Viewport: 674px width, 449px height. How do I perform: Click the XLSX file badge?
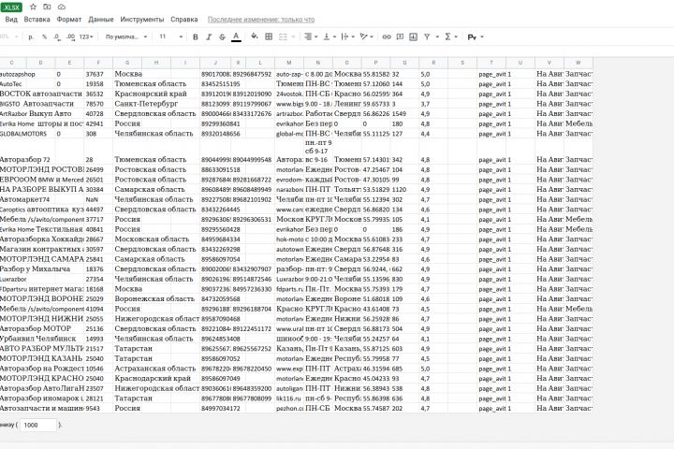point(11,7)
